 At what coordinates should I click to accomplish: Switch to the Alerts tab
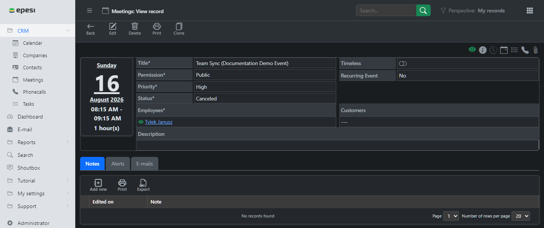[x=118, y=164]
